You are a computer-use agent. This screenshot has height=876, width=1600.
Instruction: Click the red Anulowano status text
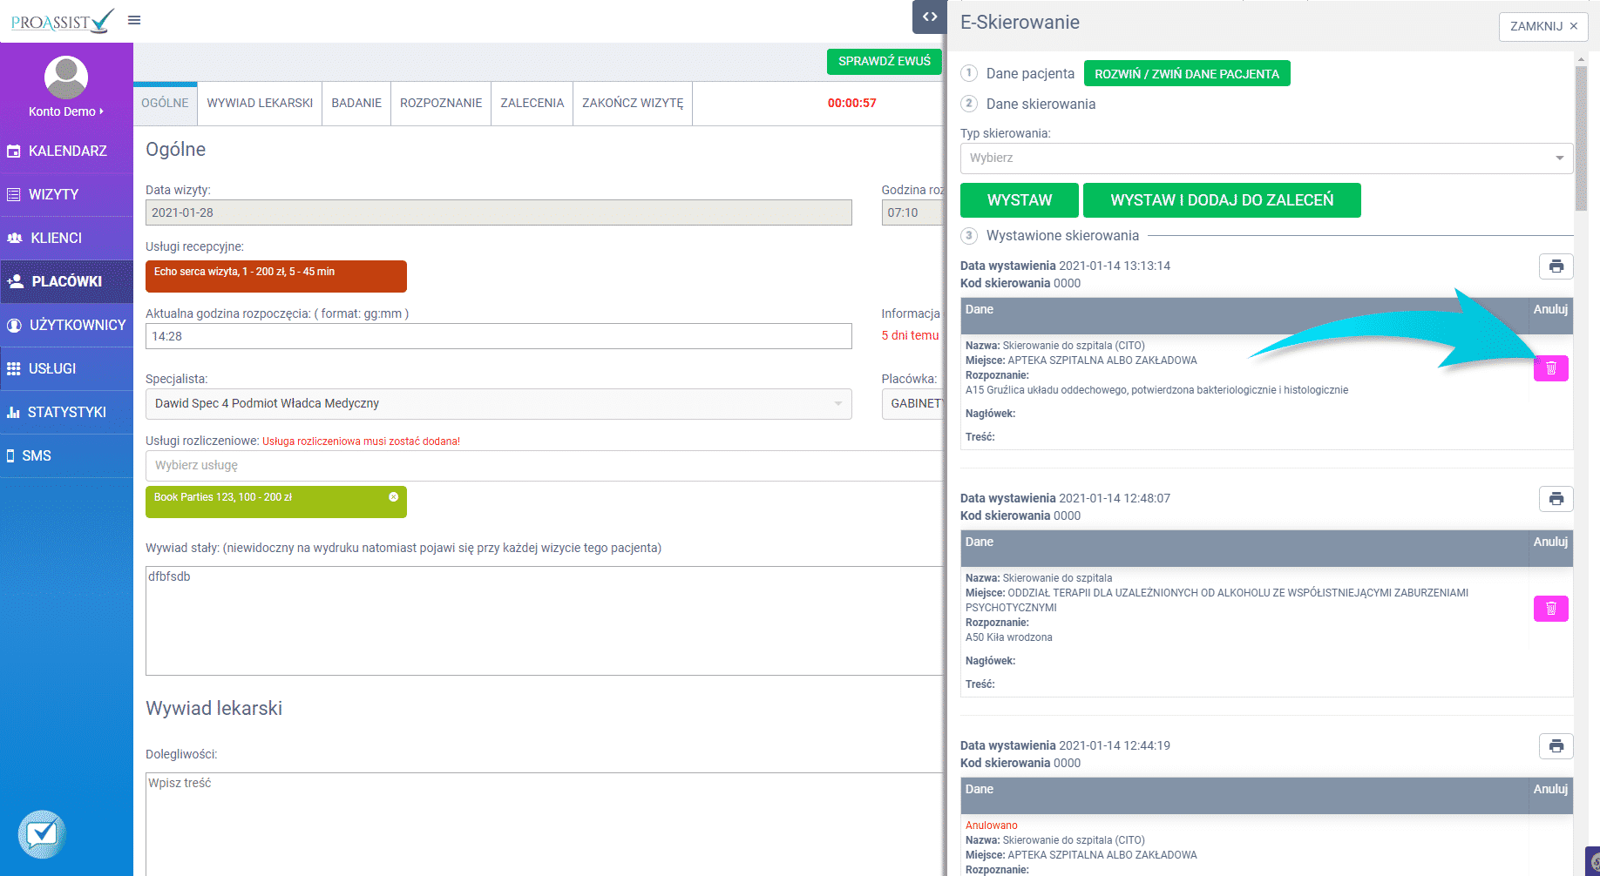tap(991, 825)
